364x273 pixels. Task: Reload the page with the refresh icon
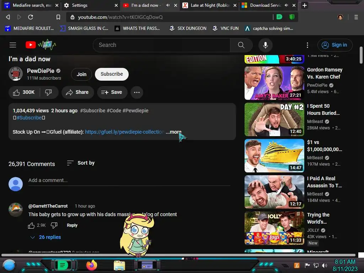click(x=31, y=17)
